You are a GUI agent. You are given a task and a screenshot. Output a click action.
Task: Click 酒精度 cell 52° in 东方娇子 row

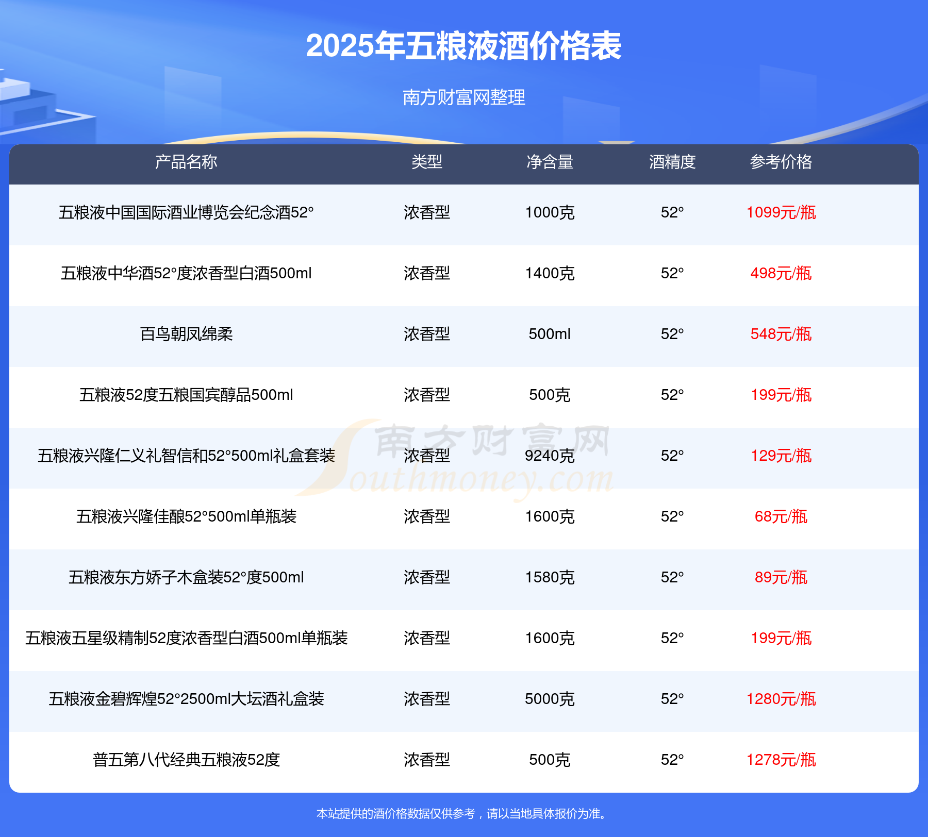pos(672,577)
